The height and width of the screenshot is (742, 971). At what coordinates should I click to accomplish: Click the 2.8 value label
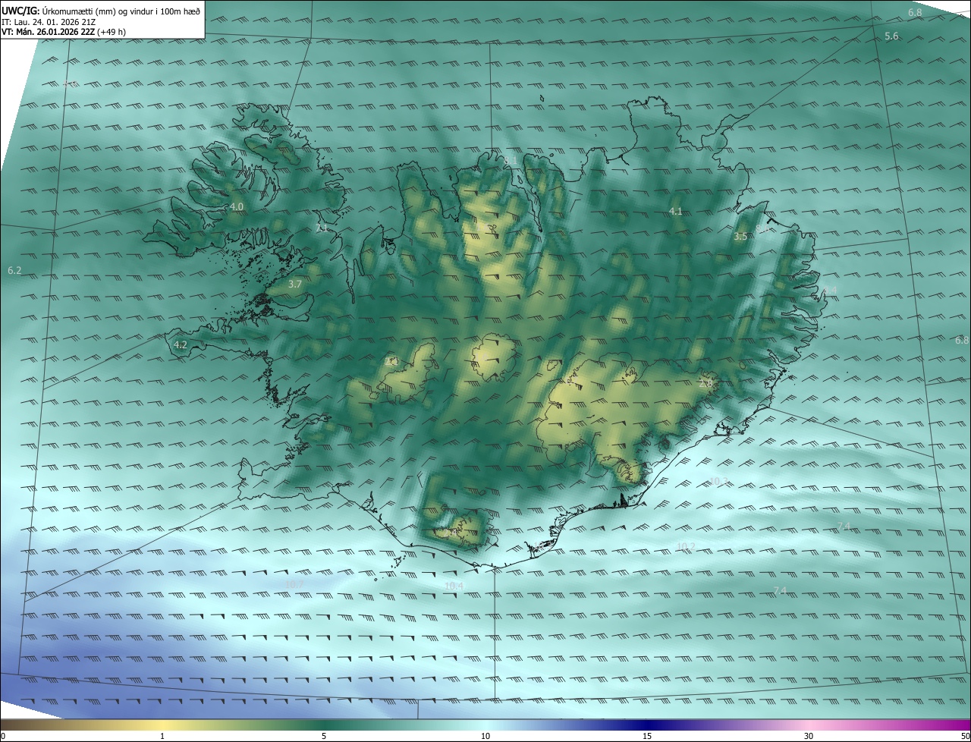click(705, 383)
